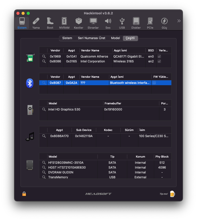
Task: Open the Yama patch toolbar icon
Action: pos(36,23)
